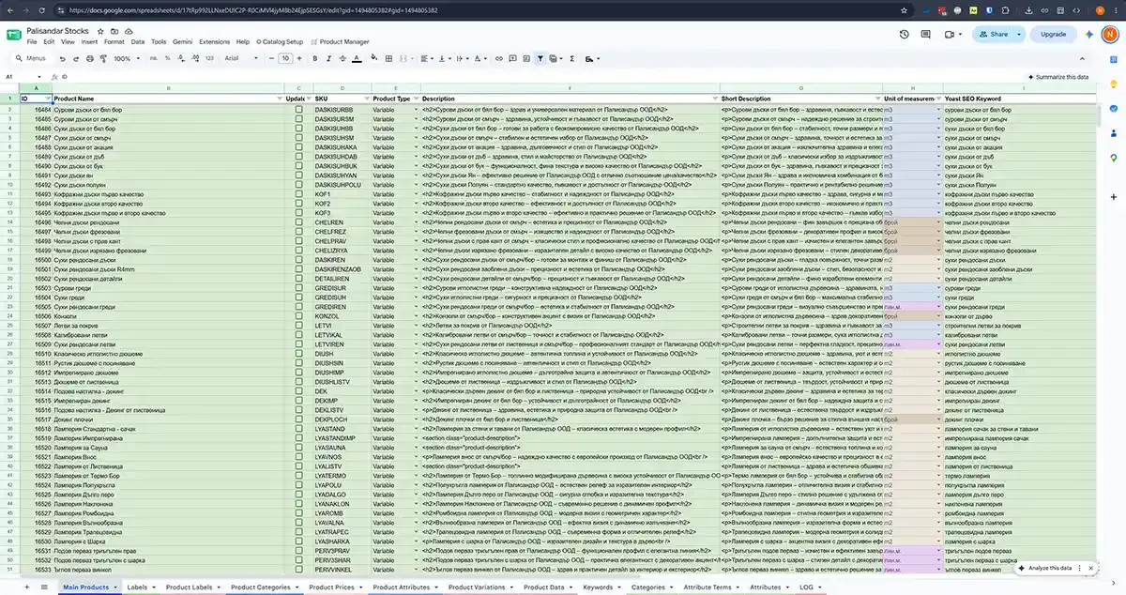Open the text color picker
Screen dimensions: 1126x595
point(357,58)
